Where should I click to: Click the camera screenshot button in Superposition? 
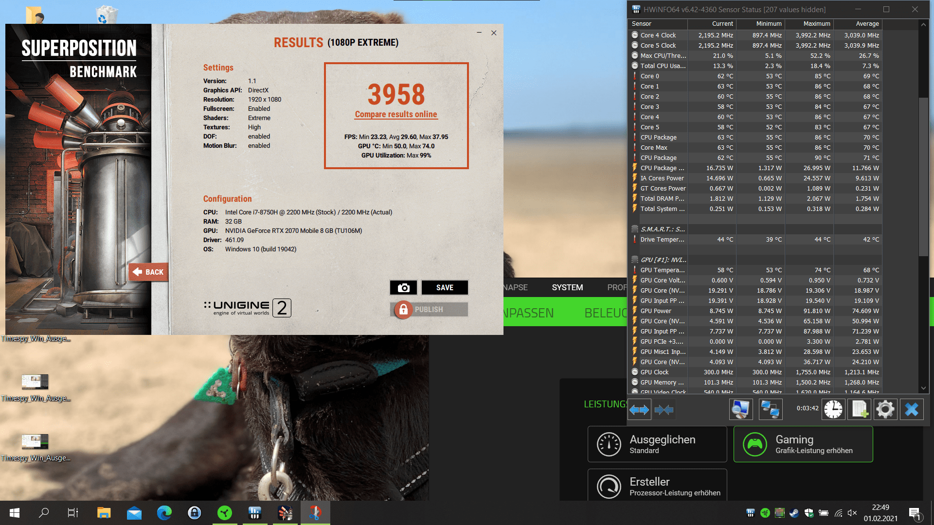pos(403,288)
